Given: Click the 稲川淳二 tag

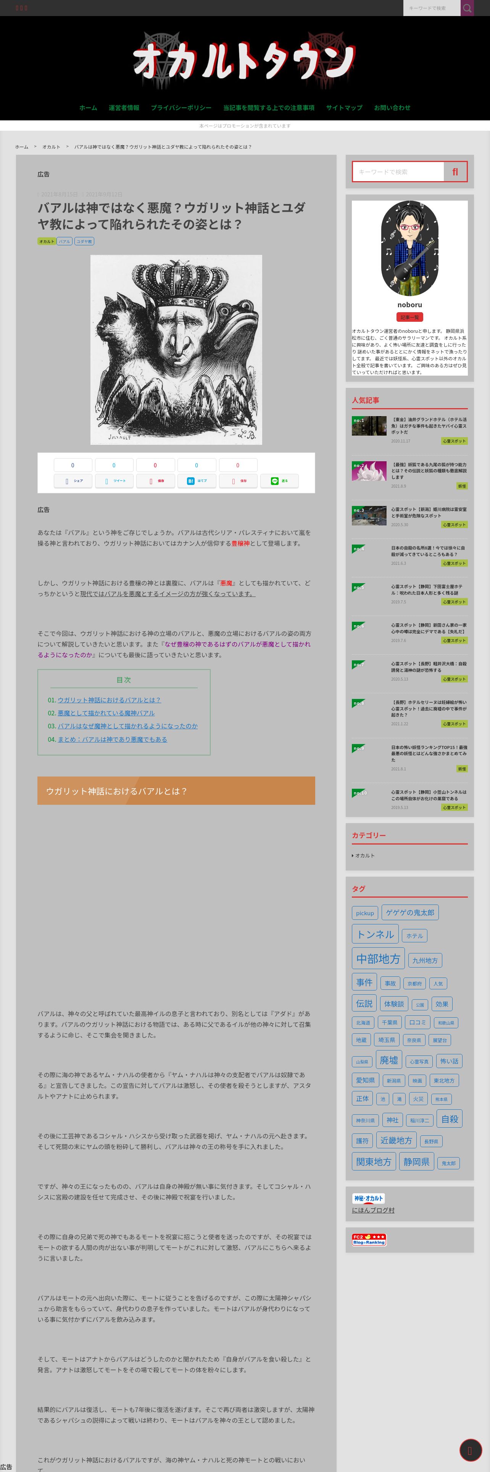Looking at the screenshot, I should [x=420, y=1120].
